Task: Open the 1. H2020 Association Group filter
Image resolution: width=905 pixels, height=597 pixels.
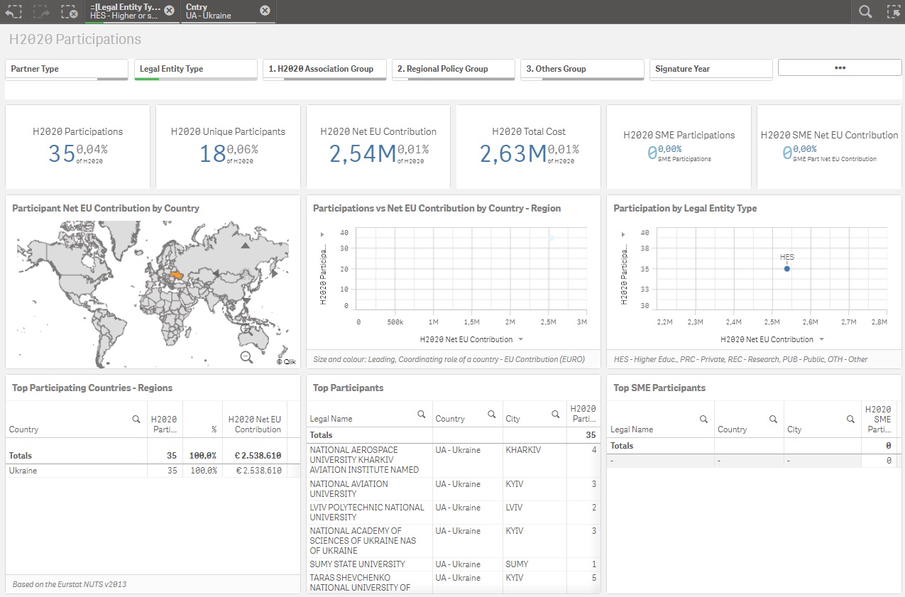Action: (324, 69)
